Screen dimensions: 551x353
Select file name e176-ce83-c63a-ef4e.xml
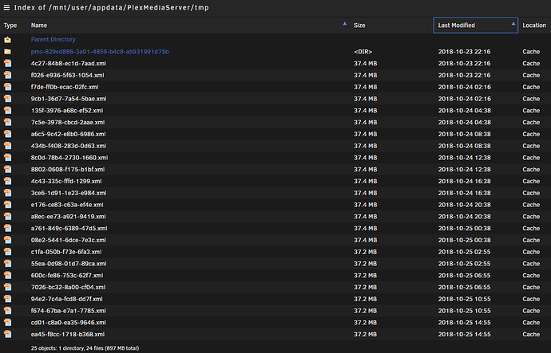point(67,205)
